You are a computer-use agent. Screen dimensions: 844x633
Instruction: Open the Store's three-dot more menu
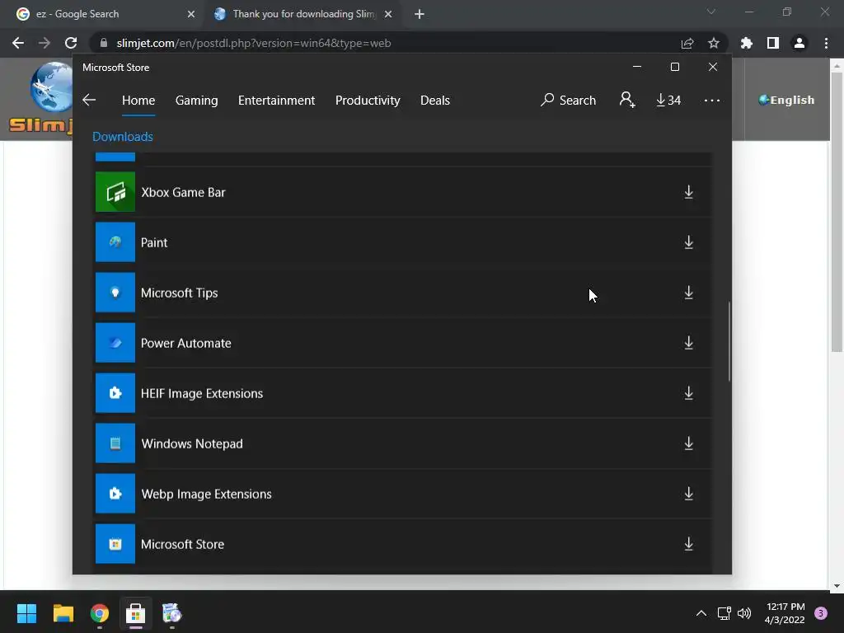[712, 100]
